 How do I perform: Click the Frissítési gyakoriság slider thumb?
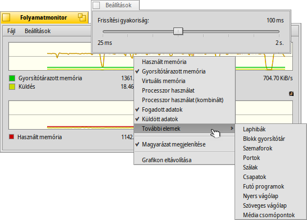(x=178, y=31)
